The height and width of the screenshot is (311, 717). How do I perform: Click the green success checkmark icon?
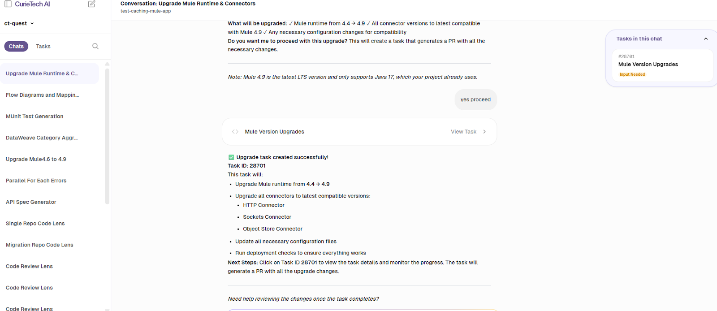[x=231, y=157]
